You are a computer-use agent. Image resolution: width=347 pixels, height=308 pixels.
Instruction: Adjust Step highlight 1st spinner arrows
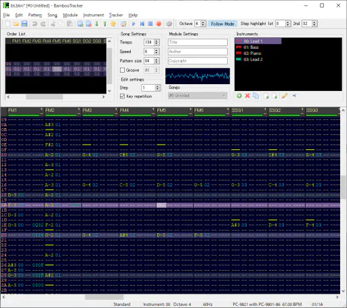(x=288, y=24)
